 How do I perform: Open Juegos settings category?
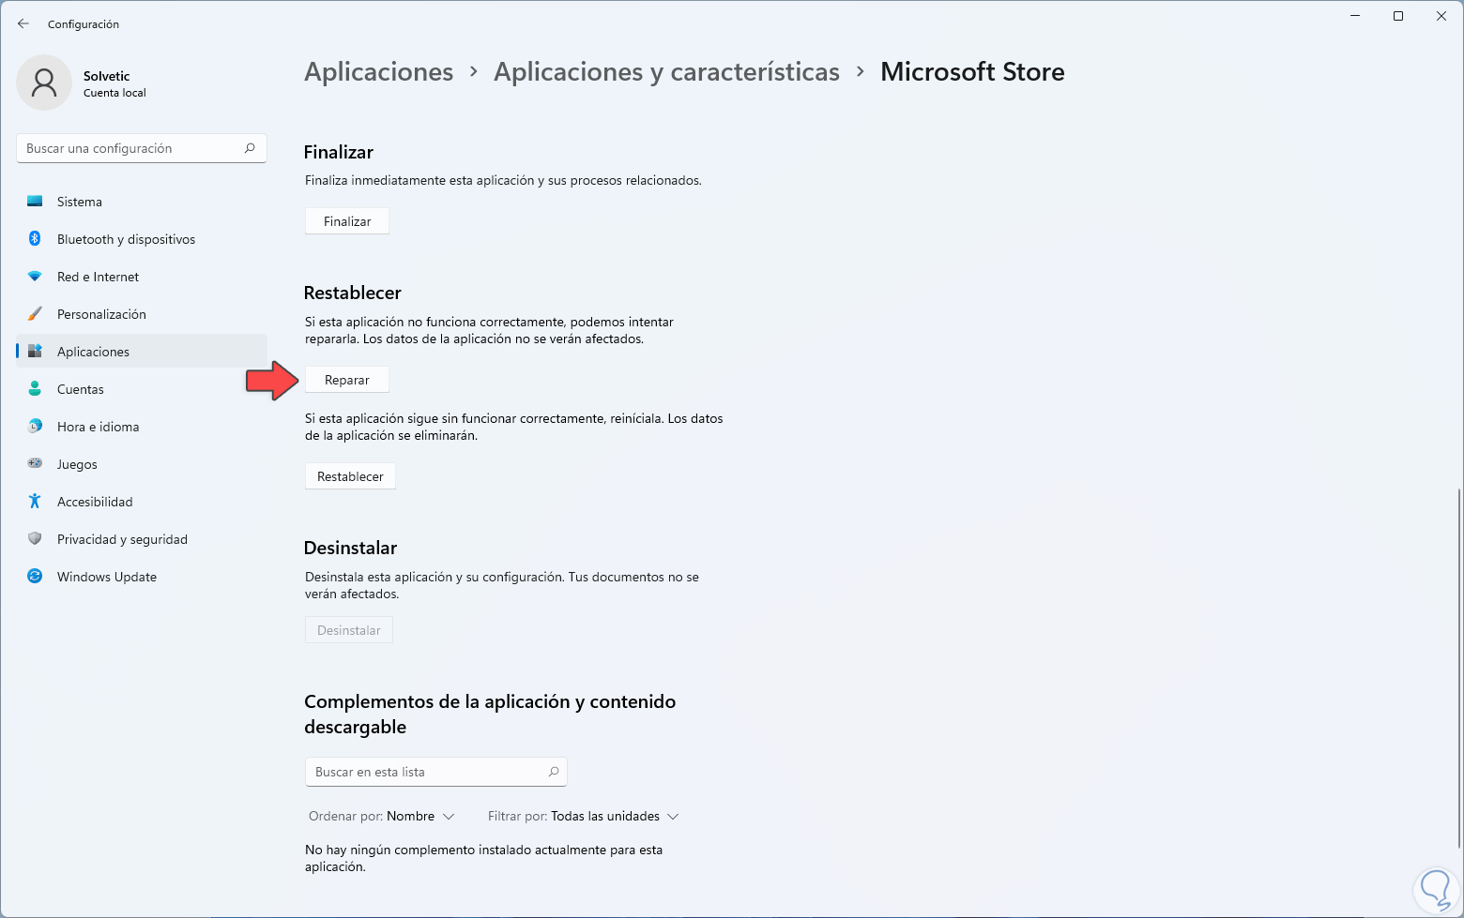(x=142, y=464)
